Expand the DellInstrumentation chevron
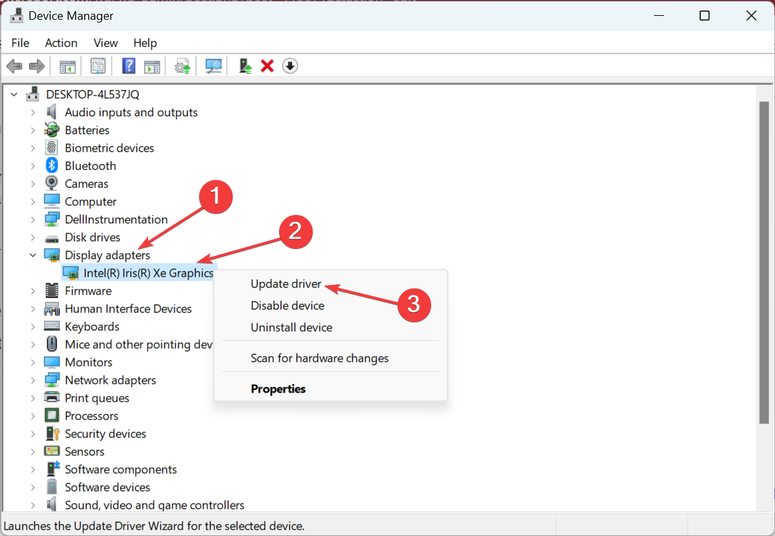775x536 pixels. 32,219
